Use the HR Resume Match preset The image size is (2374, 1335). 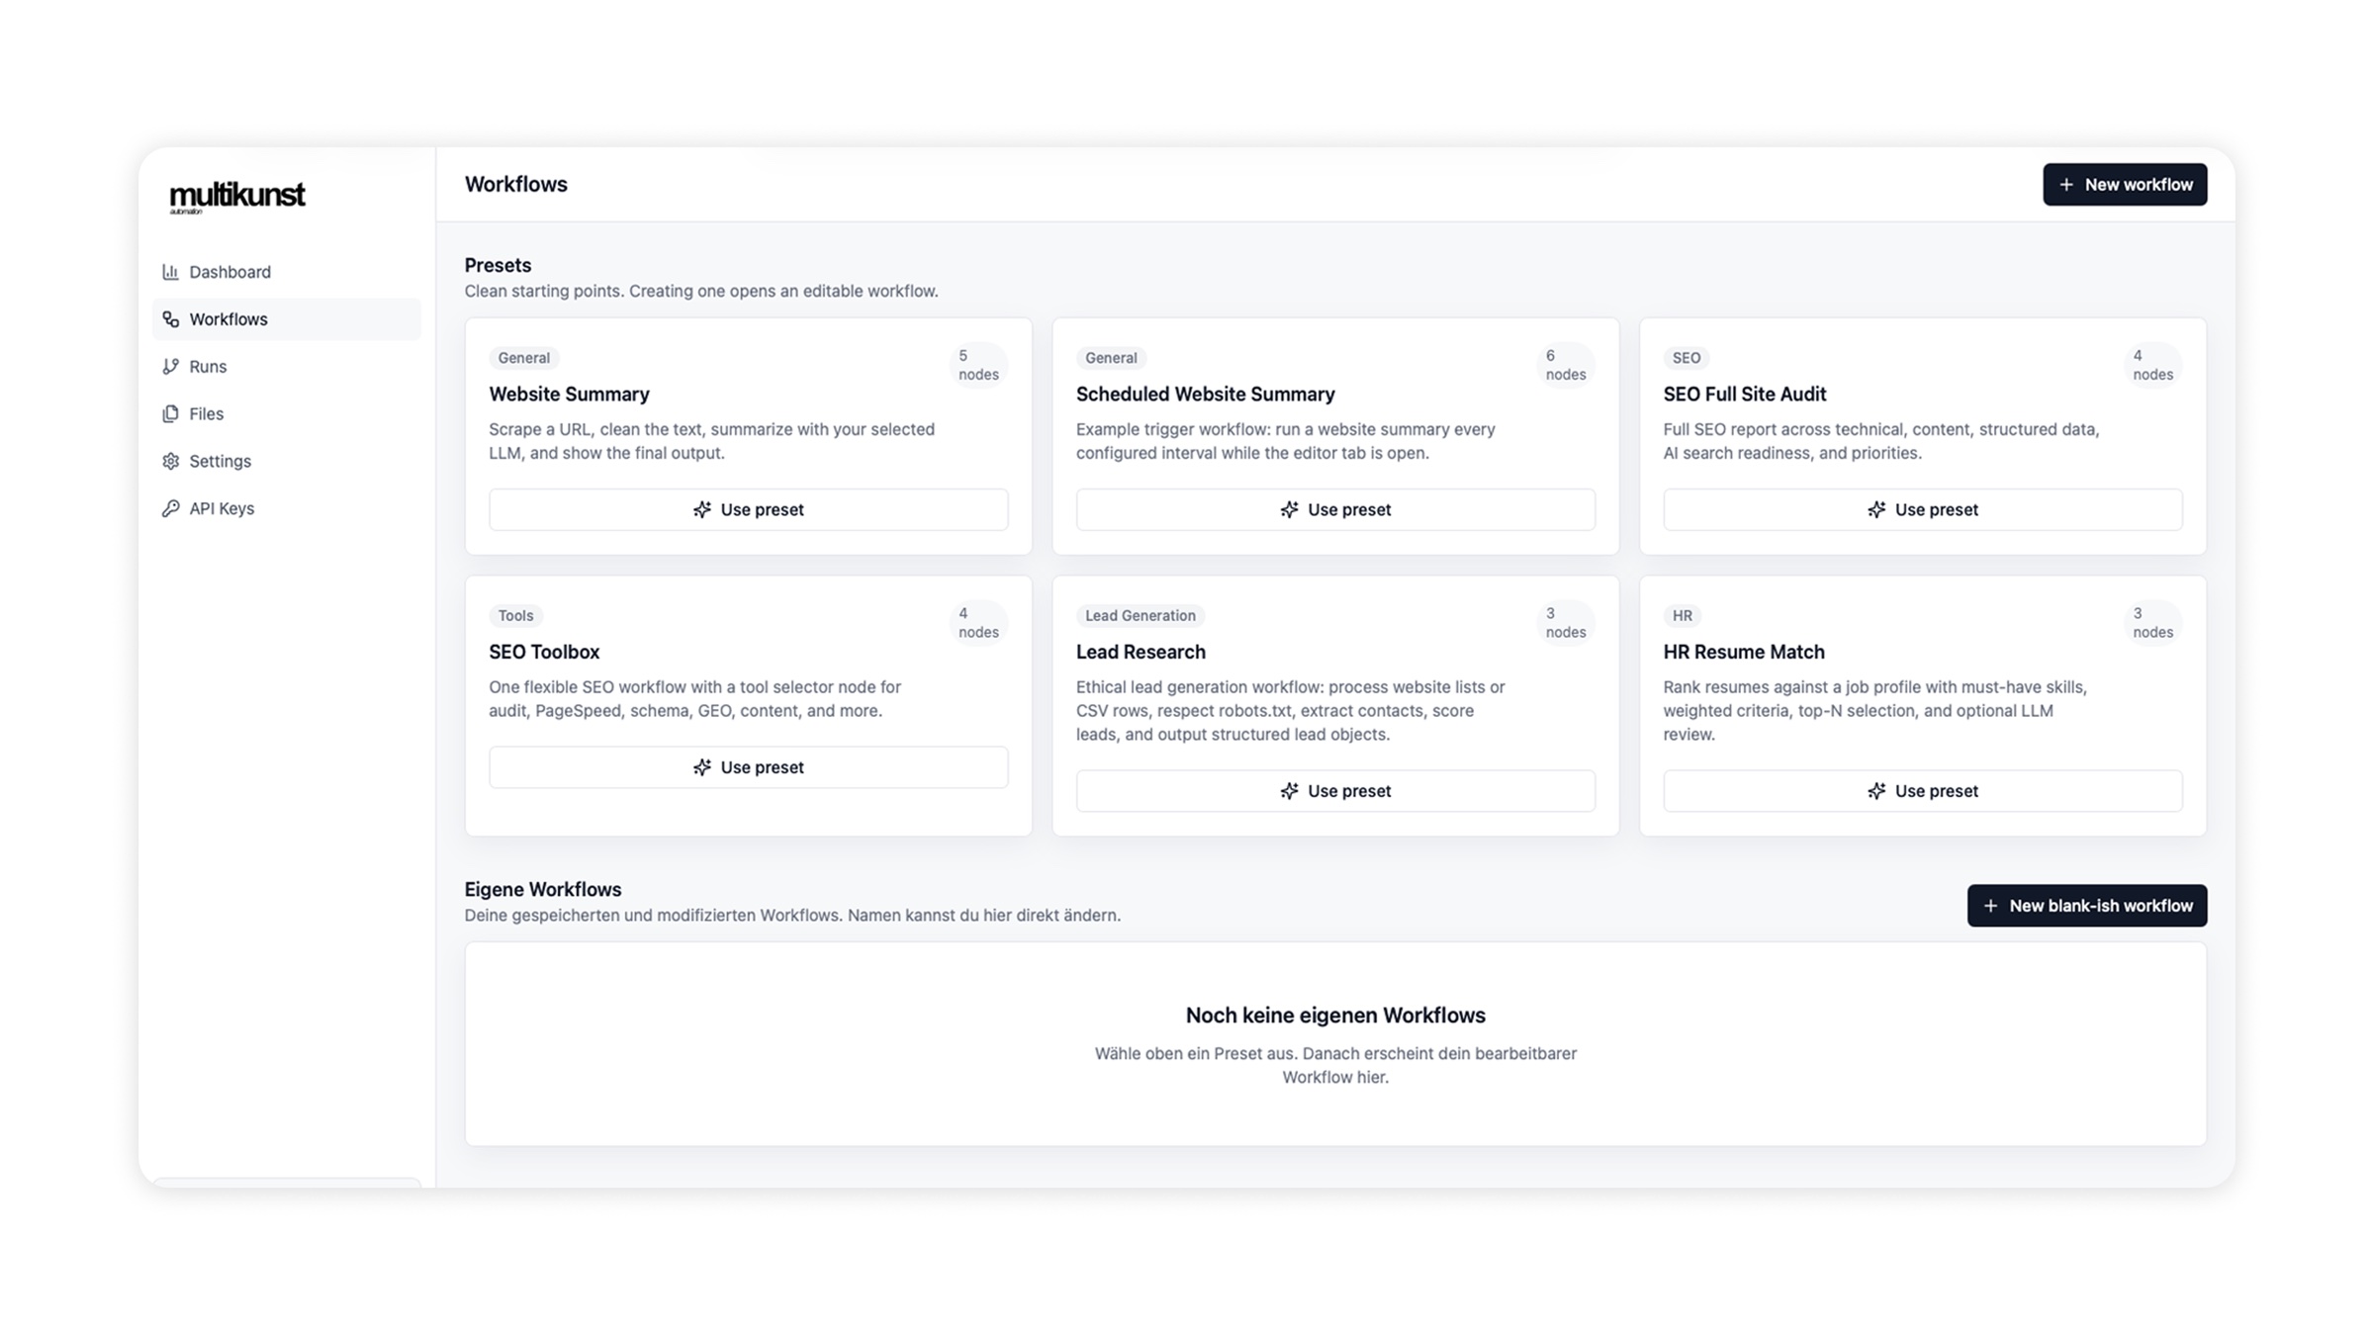click(x=1922, y=791)
